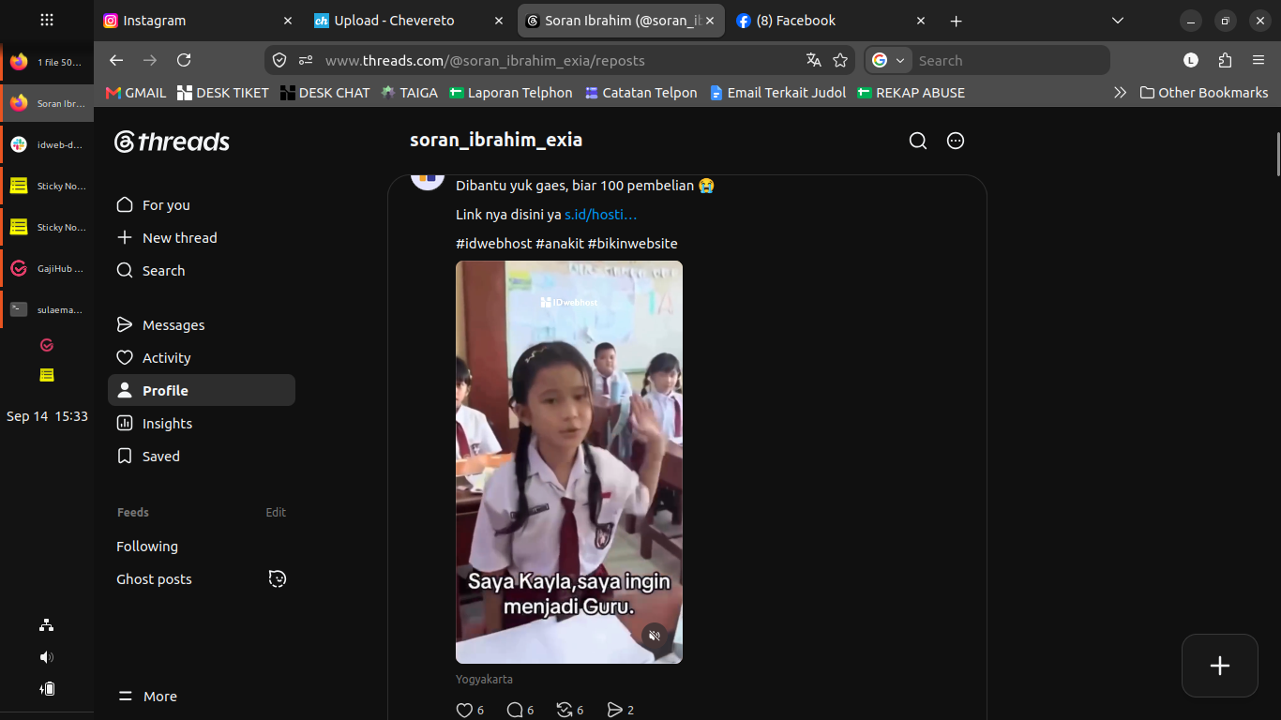Open the post's reply comment icon
Screen dimensions: 1281x720
coord(514,710)
